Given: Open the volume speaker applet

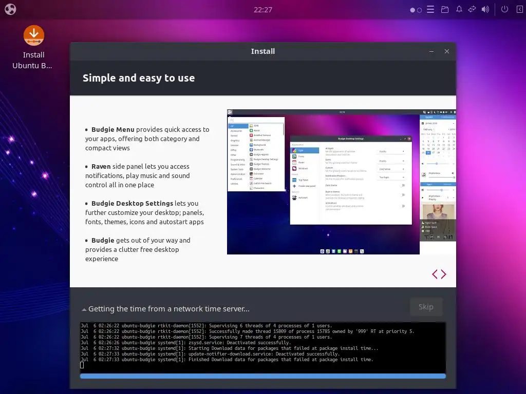Looking at the screenshot, I should point(485,9).
